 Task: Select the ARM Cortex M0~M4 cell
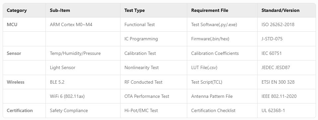tap(83, 24)
